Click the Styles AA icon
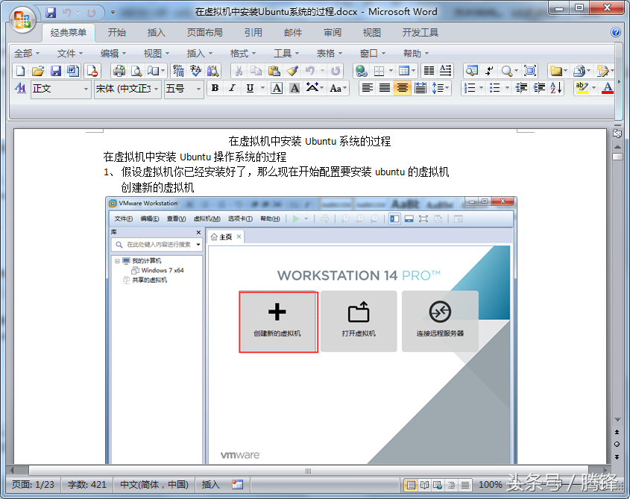This screenshot has height=499, width=630. coord(20,88)
